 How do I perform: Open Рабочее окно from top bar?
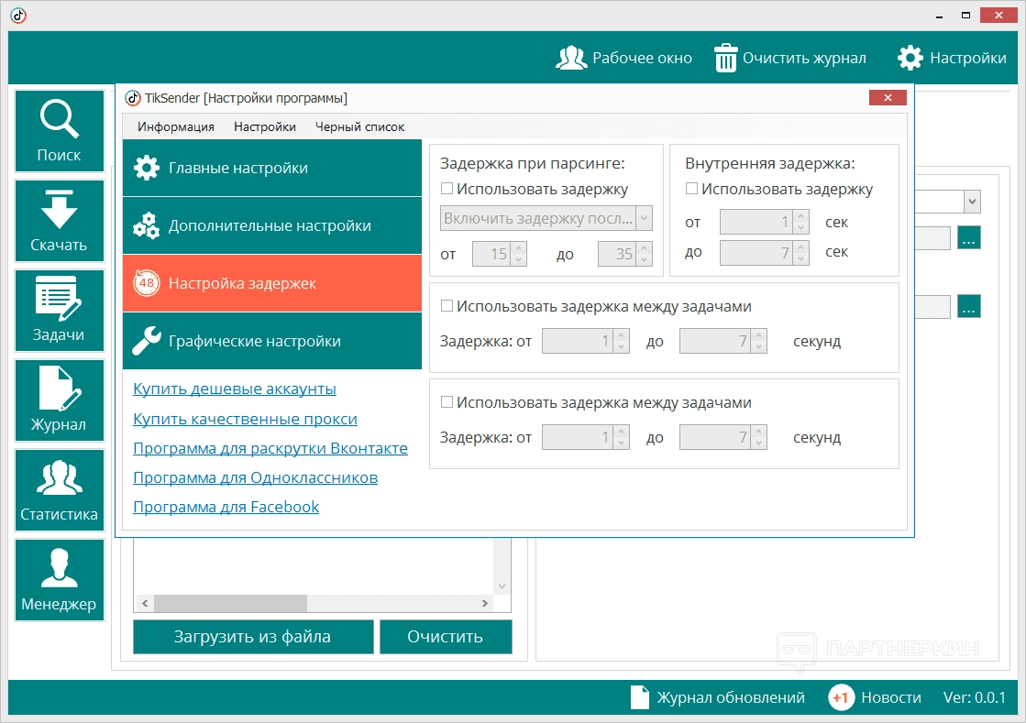624,58
